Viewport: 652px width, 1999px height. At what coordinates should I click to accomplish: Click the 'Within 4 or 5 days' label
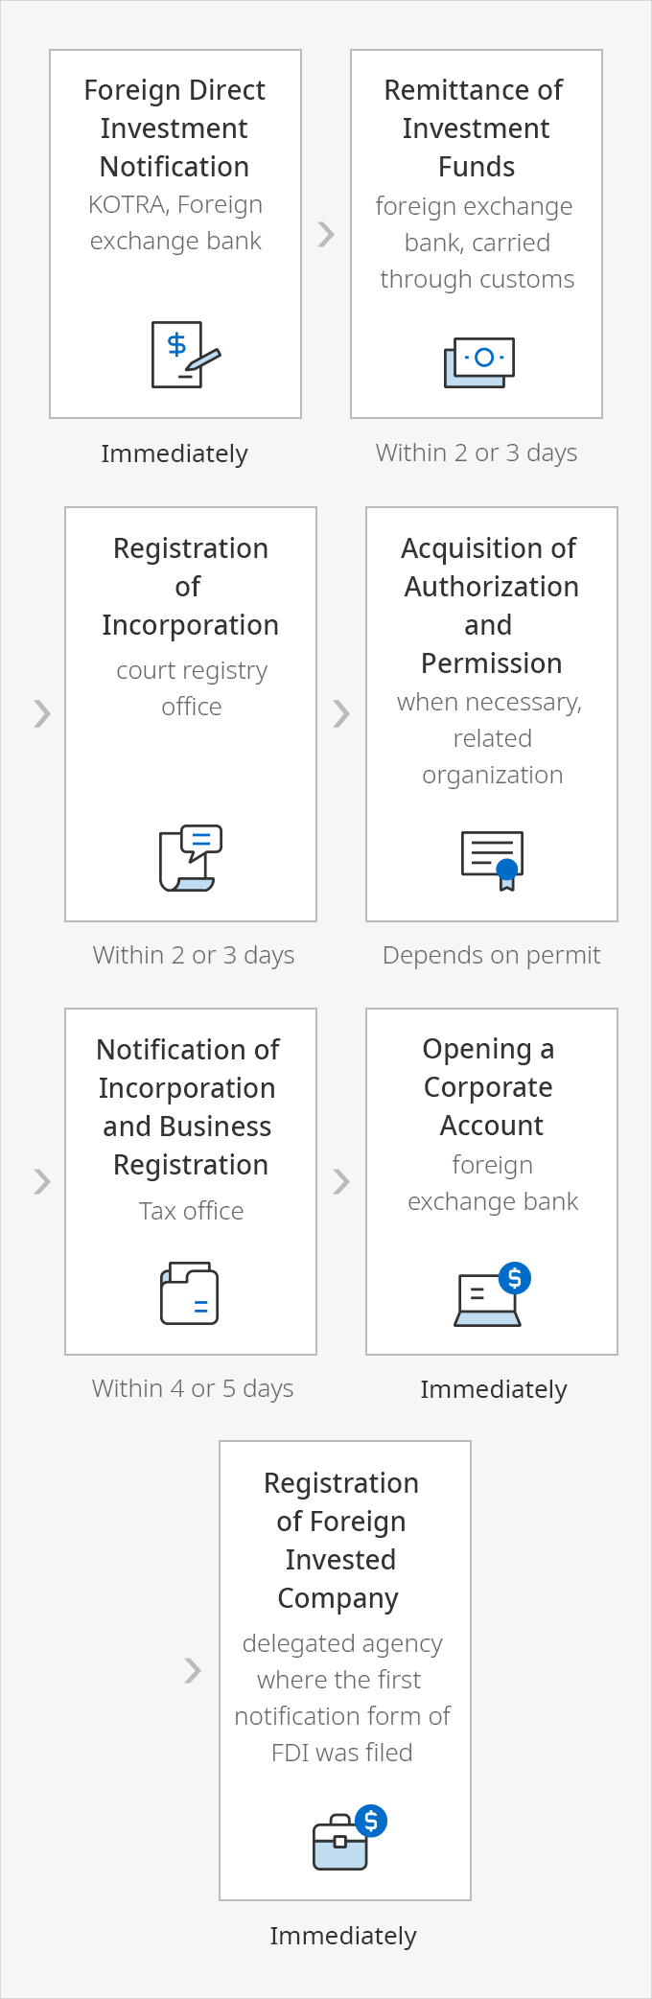click(193, 1388)
